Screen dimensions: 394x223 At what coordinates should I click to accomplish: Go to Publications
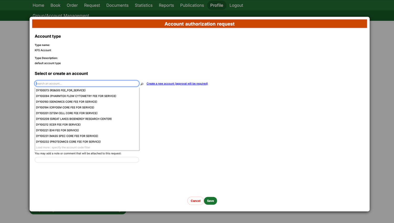pos(192,5)
